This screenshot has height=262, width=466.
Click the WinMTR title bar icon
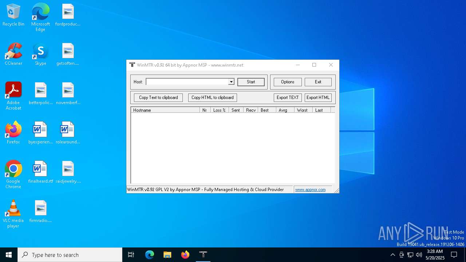pos(132,65)
